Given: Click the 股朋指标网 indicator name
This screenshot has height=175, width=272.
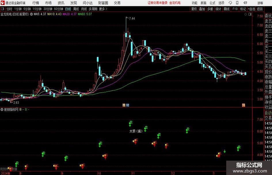Looking at the screenshot, I should [x=11, y=109].
